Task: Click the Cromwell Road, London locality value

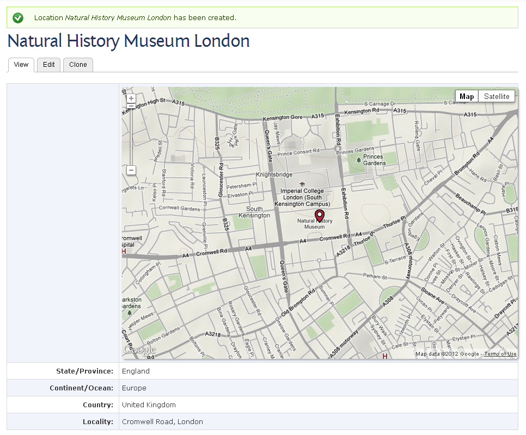Action: 162,421
